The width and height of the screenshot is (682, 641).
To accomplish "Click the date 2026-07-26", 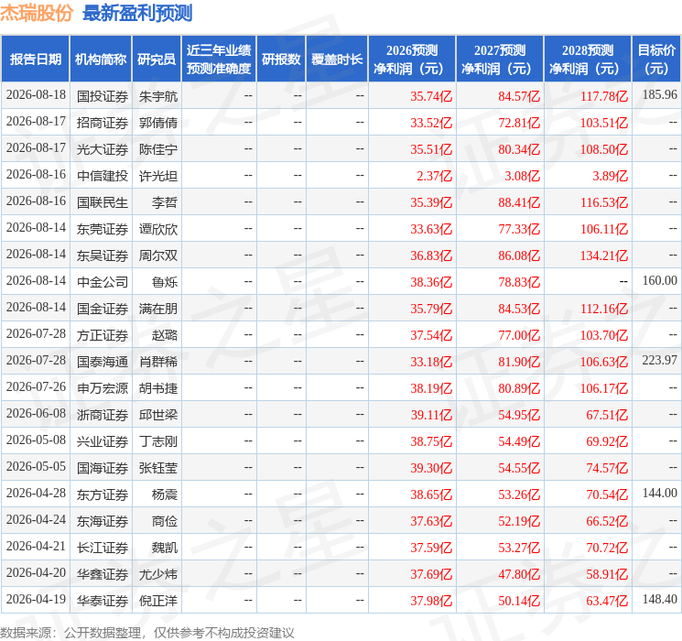I will (36, 386).
